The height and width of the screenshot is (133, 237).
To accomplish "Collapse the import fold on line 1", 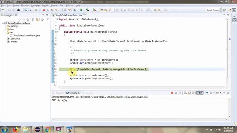I will click(x=57, y=19).
